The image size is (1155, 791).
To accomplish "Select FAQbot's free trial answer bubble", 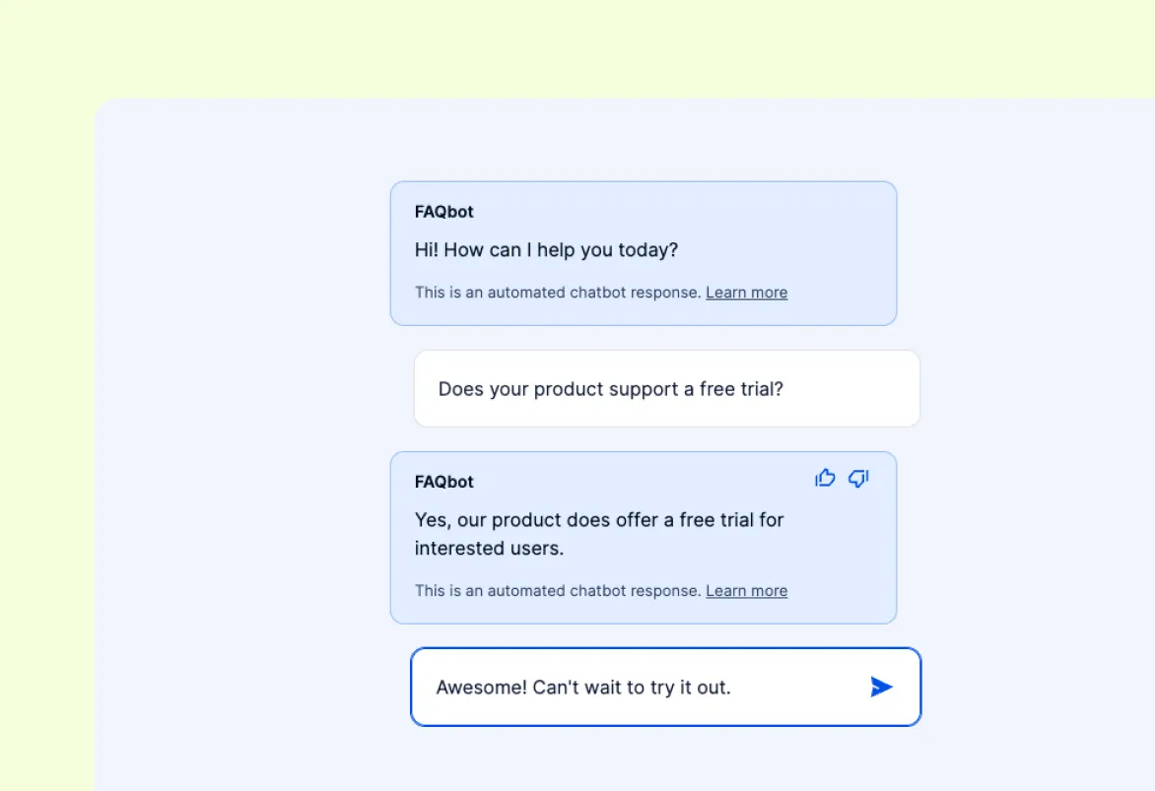I will (644, 538).
